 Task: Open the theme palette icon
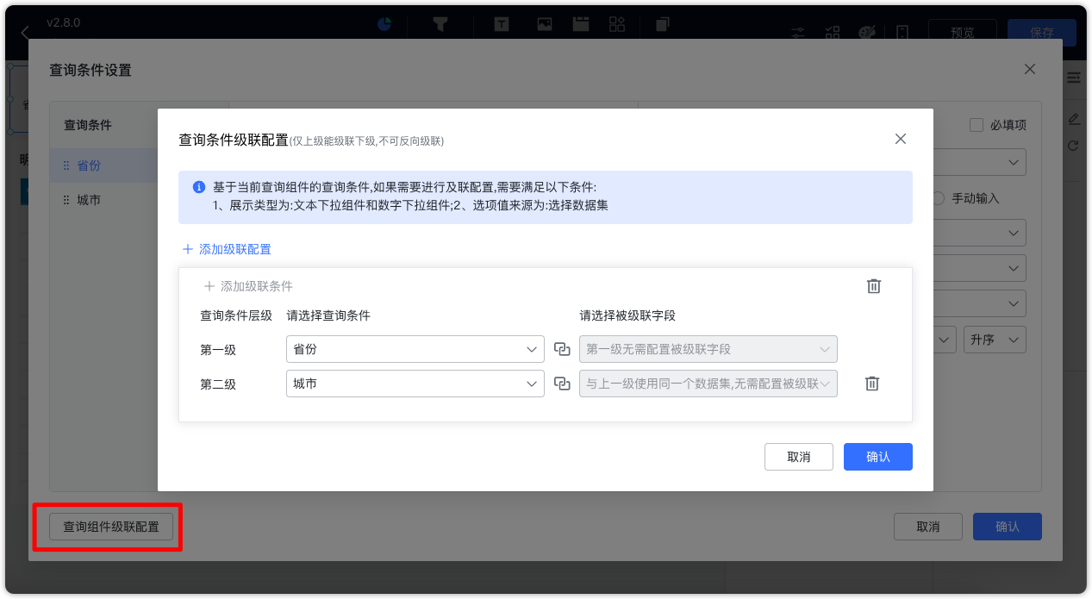tap(867, 31)
